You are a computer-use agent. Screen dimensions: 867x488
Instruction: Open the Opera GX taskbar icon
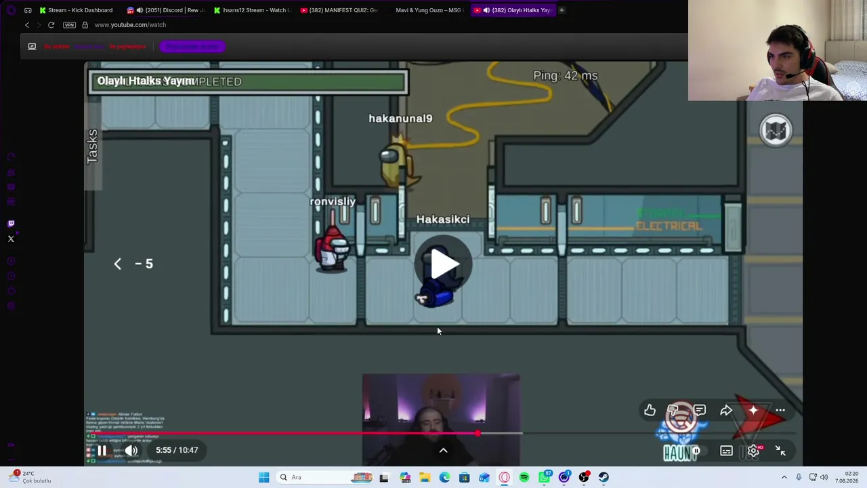pyautogui.click(x=504, y=477)
